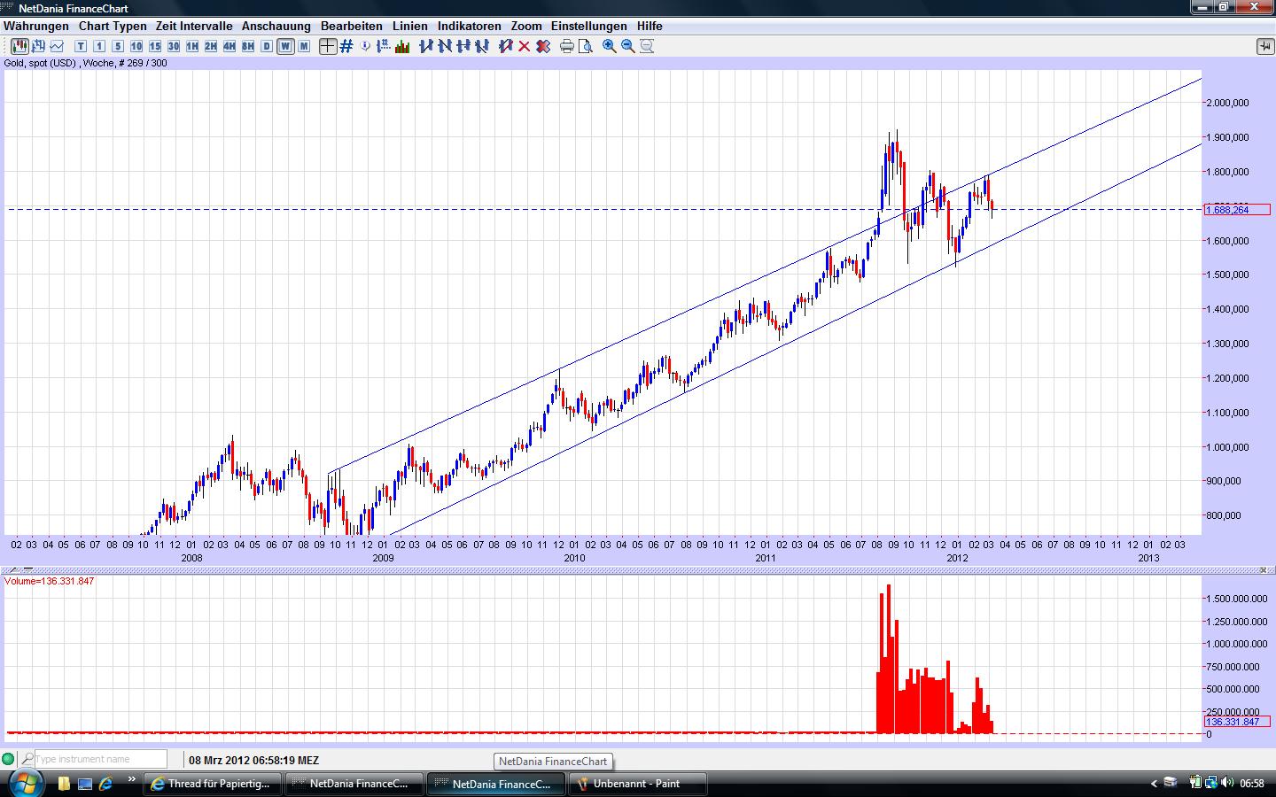Toggle the volume indicator bars icon
1276x797 pixels.
point(401,46)
